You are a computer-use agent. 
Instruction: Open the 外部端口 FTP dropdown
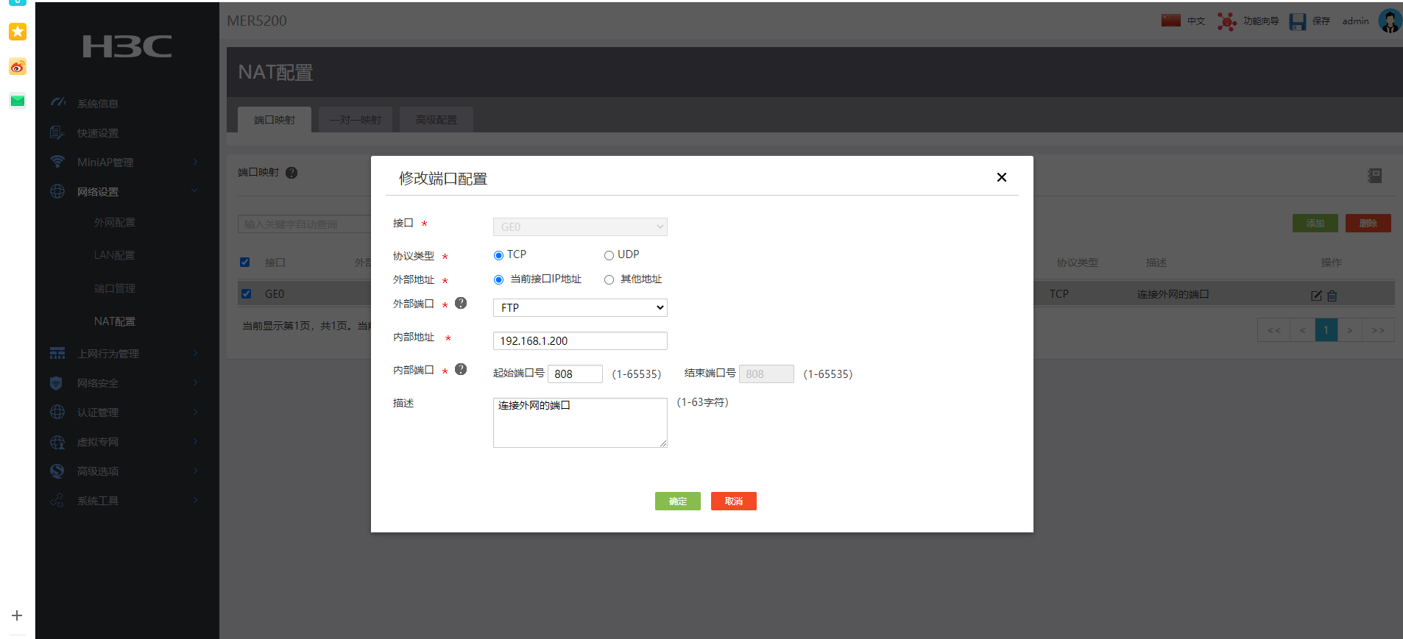(580, 307)
